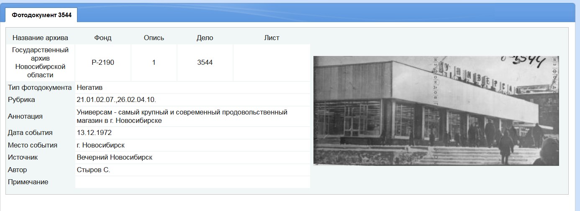Click the Лист column header
580x211 pixels.
point(272,38)
